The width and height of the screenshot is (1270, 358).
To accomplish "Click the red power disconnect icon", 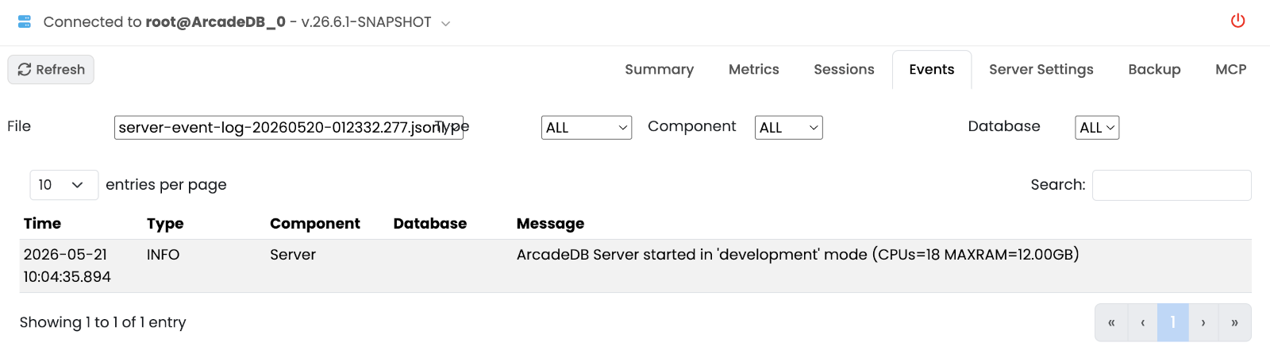I will point(1237,21).
